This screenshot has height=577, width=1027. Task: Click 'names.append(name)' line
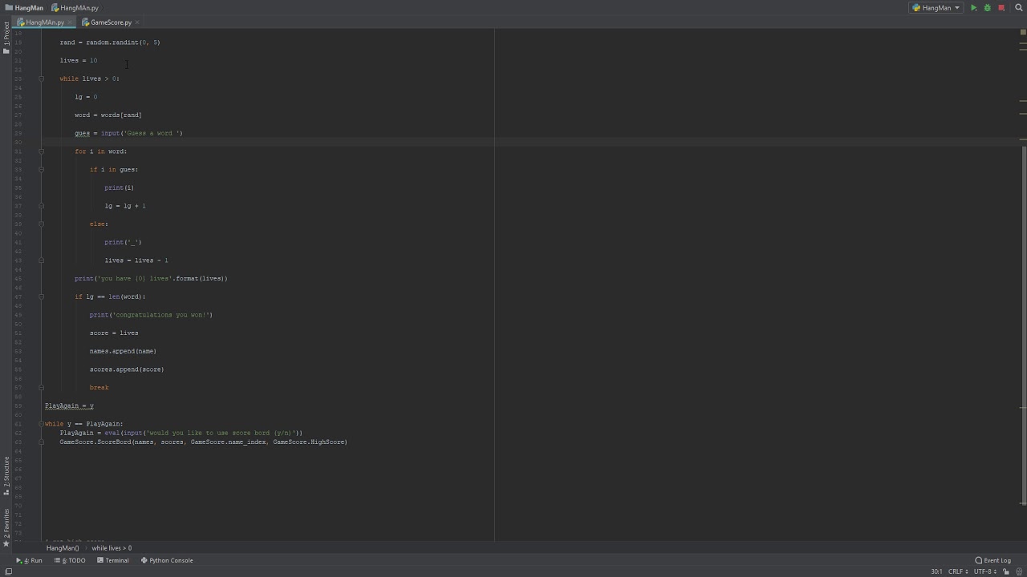tap(123, 351)
